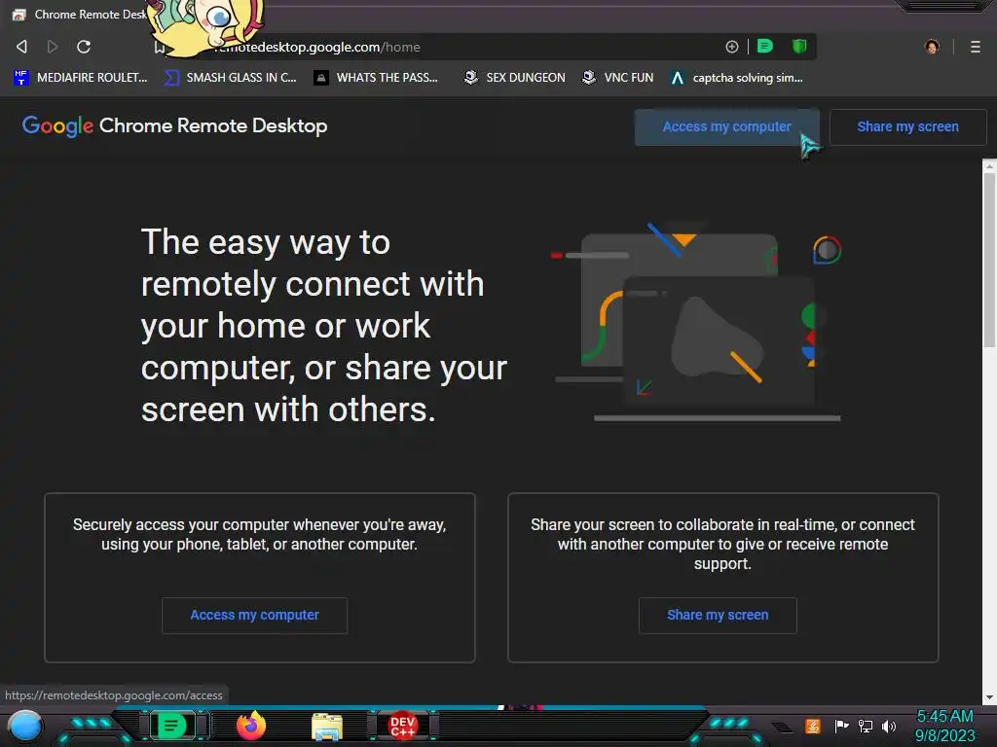Open the WHATS THE PASS... bookmark
Viewport: 997px width, 747px height.
(x=376, y=78)
